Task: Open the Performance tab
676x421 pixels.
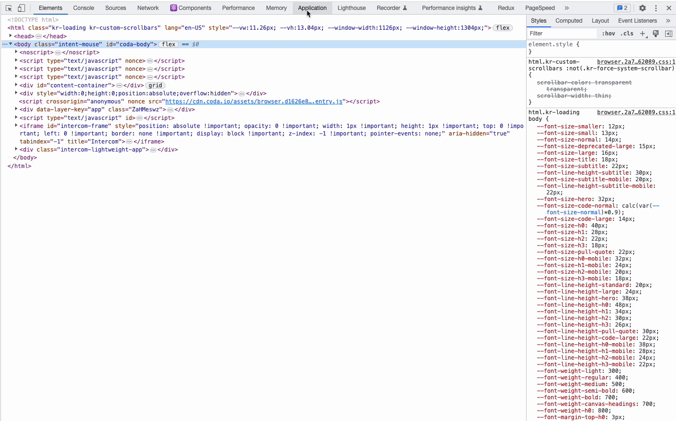Action: 239,8
